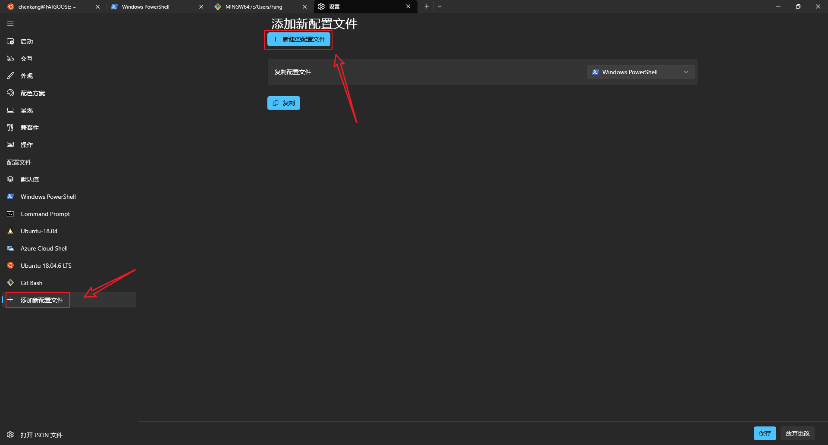Click the Git icon on MINGW64 tab
Image resolution: width=828 pixels, height=445 pixels.
point(218,6)
